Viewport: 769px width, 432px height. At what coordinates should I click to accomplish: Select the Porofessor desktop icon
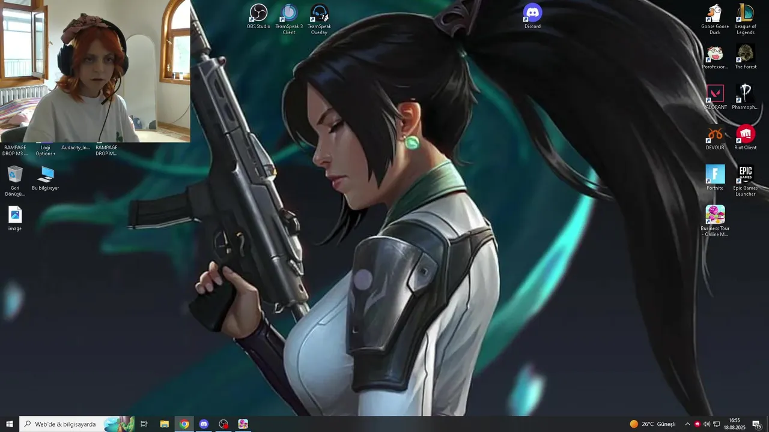[715, 56]
